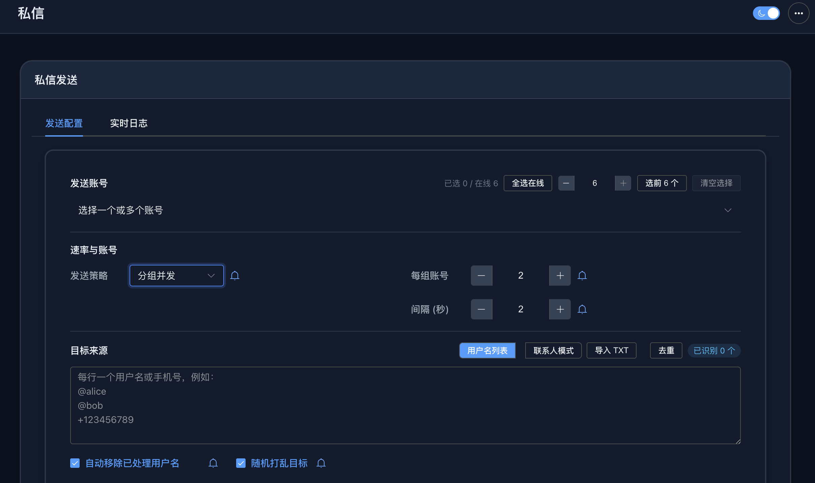
Task: Click the minus icon to decrease 每组账号 value
Action: tap(481, 276)
